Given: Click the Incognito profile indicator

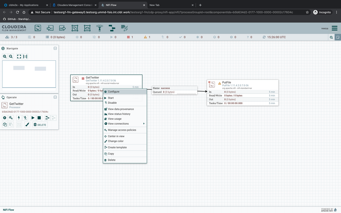Looking at the screenshot, I should pos(322,12).
